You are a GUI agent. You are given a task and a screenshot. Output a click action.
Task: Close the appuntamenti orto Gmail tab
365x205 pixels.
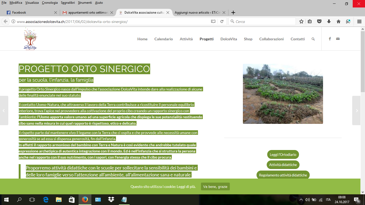112,13
